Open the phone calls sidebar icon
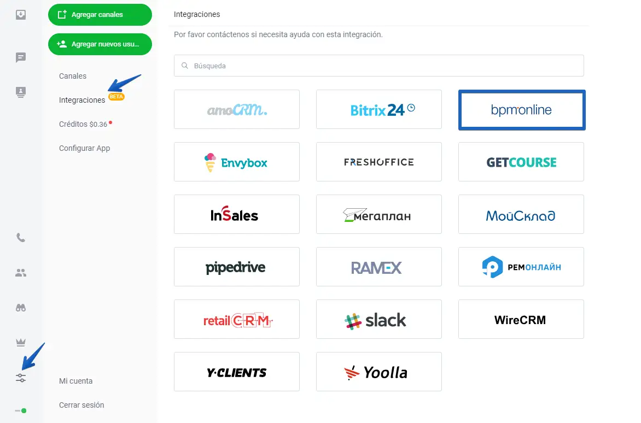This screenshot has height=423, width=641. pos(20,238)
